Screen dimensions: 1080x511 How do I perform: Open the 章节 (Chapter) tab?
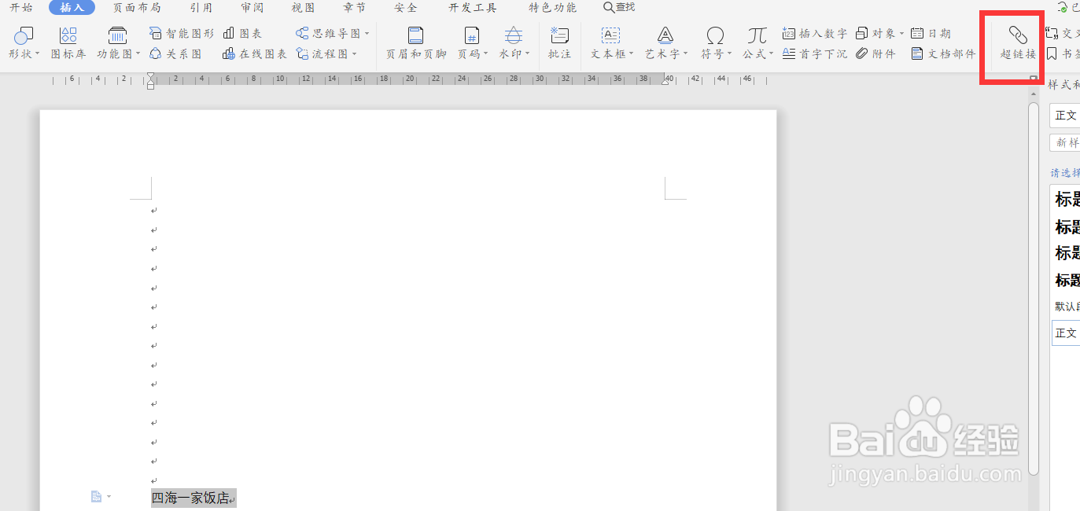pyautogui.click(x=354, y=8)
